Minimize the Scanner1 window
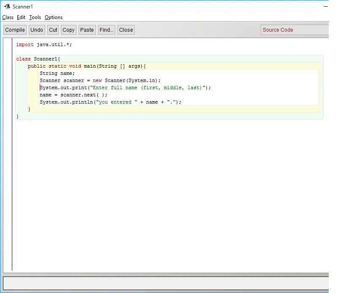 click(x=325, y=7)
